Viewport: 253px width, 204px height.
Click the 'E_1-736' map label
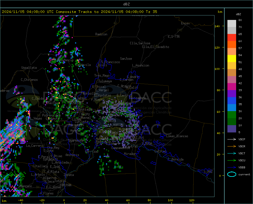[x=174, y=36]
